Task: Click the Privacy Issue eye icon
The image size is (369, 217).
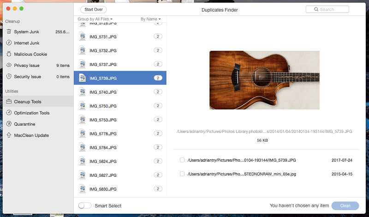Action: point(9,65)
